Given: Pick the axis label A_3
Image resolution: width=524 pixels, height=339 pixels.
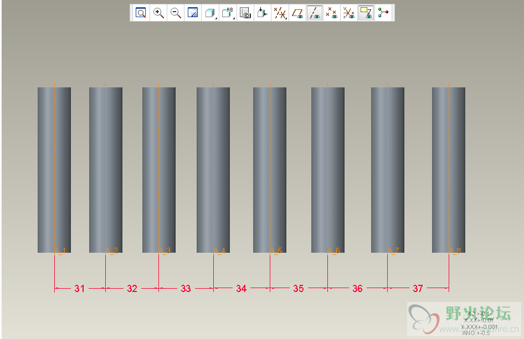Looking at the screenshot, I should (165, 251).
